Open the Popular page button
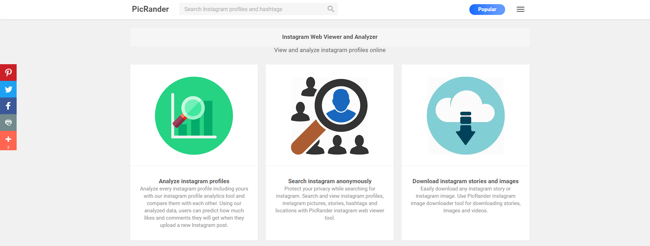This screenshot has height=246, width=650. [x=487, y=9]
